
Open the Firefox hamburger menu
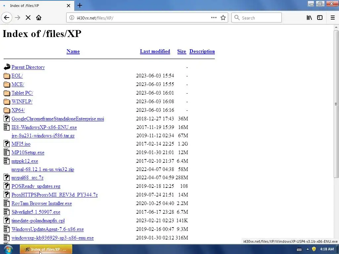(x=332, y=18)
